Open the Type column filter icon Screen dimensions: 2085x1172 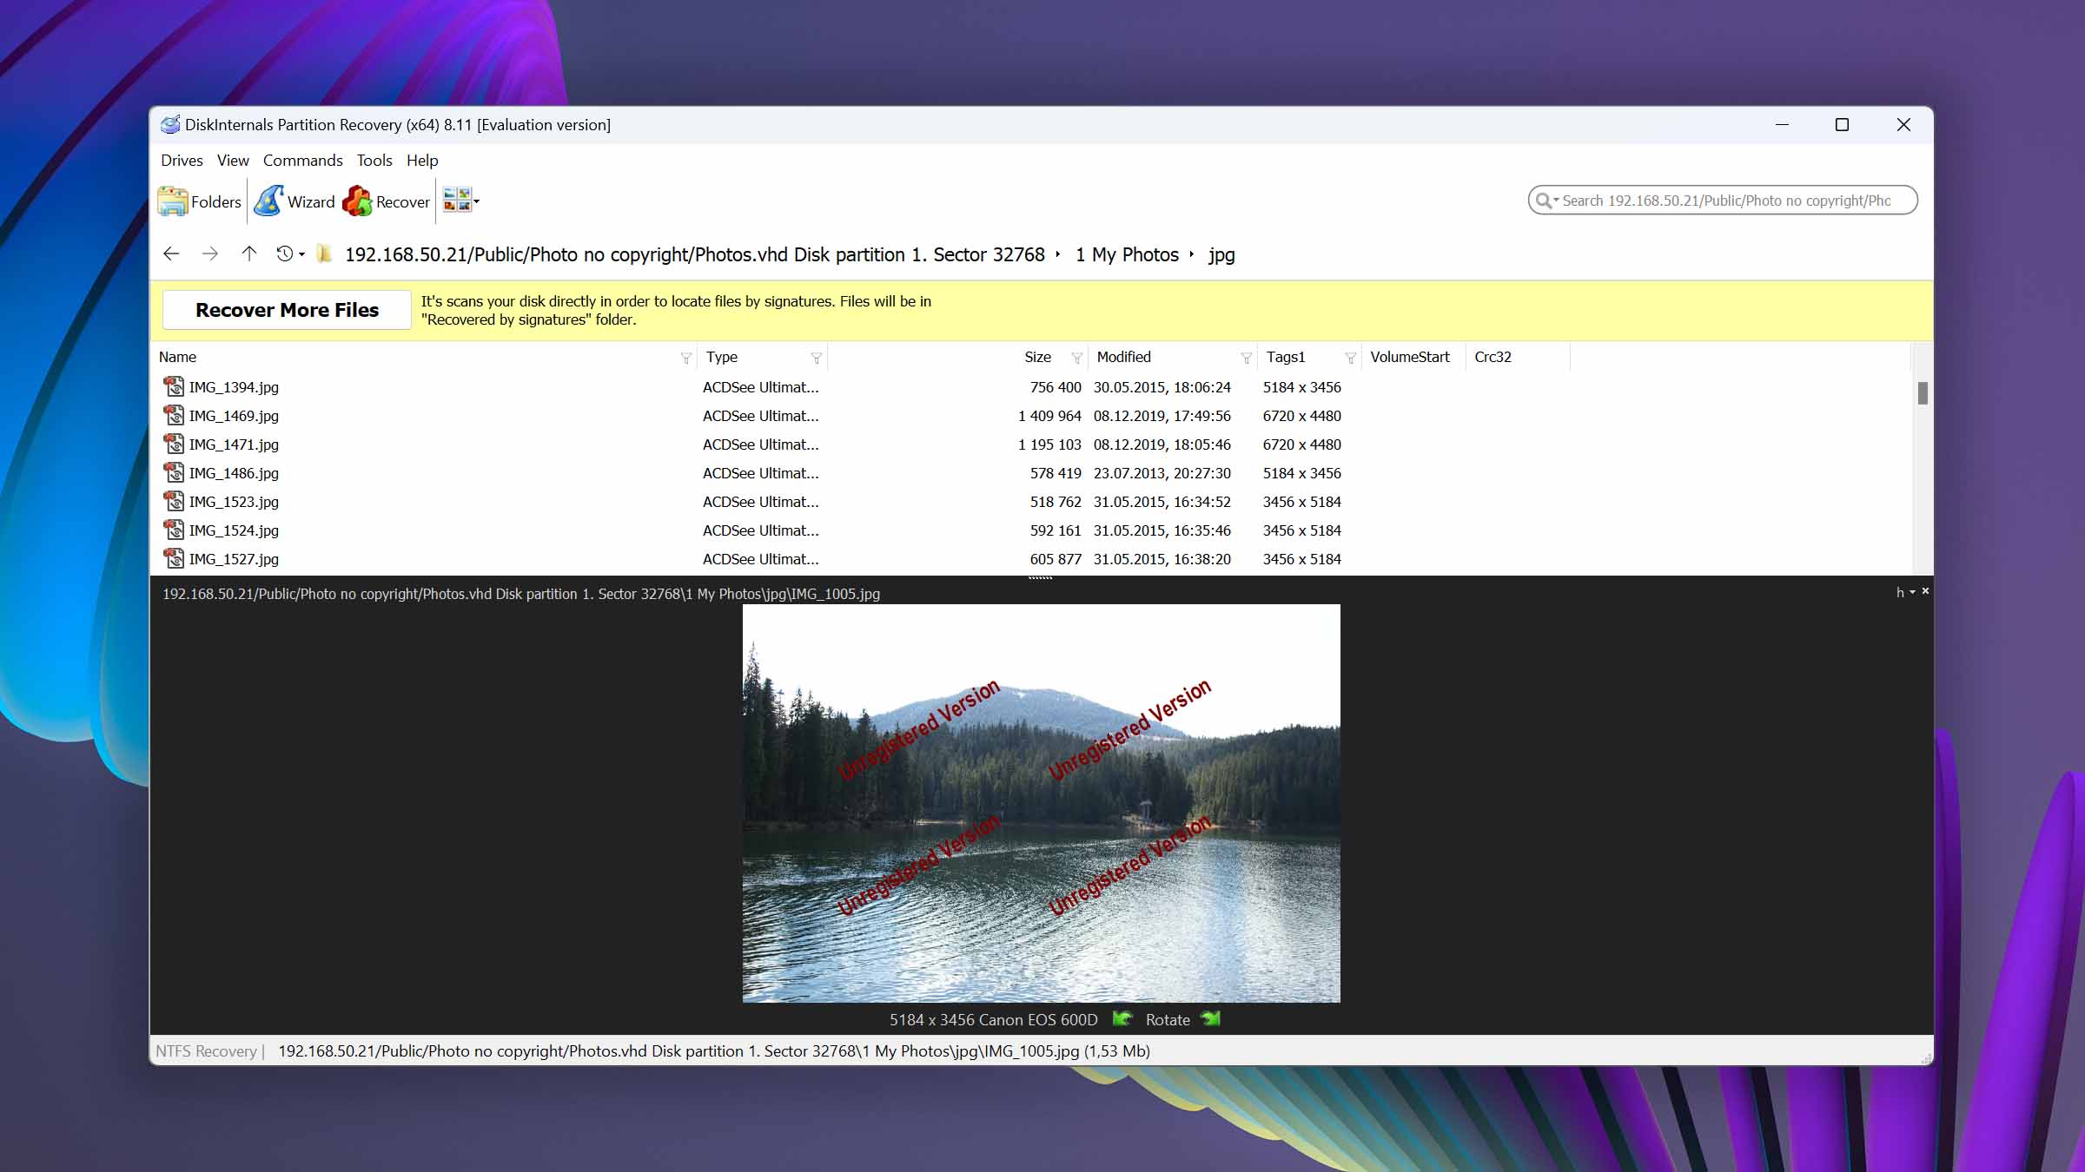coord(817,358)
